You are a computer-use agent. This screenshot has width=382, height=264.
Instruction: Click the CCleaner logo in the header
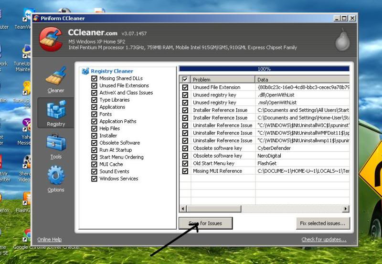(50, 38)
